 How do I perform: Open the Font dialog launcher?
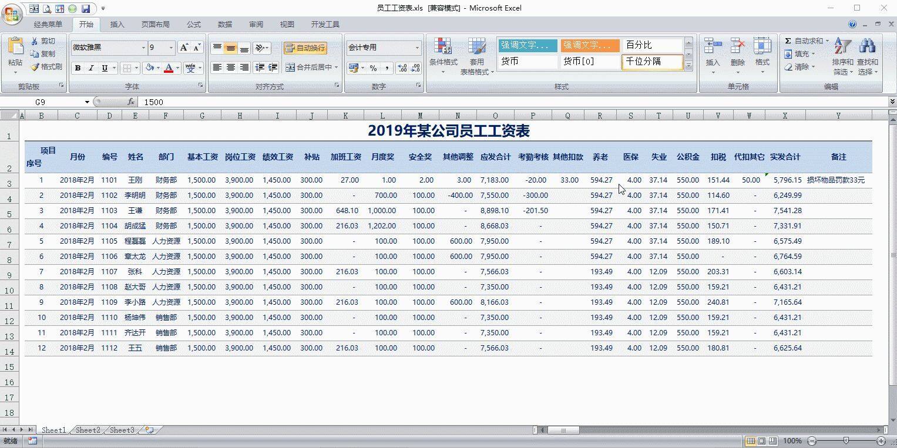[x=200, y=86]
